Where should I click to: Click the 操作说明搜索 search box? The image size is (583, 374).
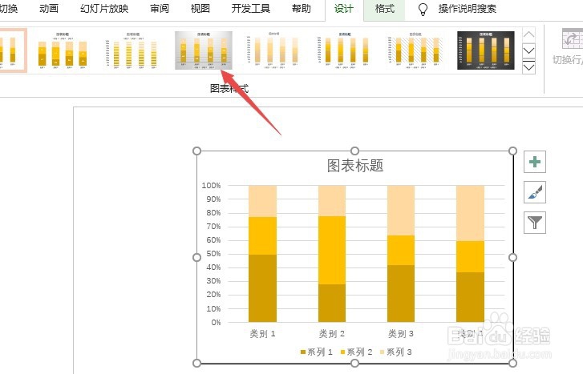point(468,9)
